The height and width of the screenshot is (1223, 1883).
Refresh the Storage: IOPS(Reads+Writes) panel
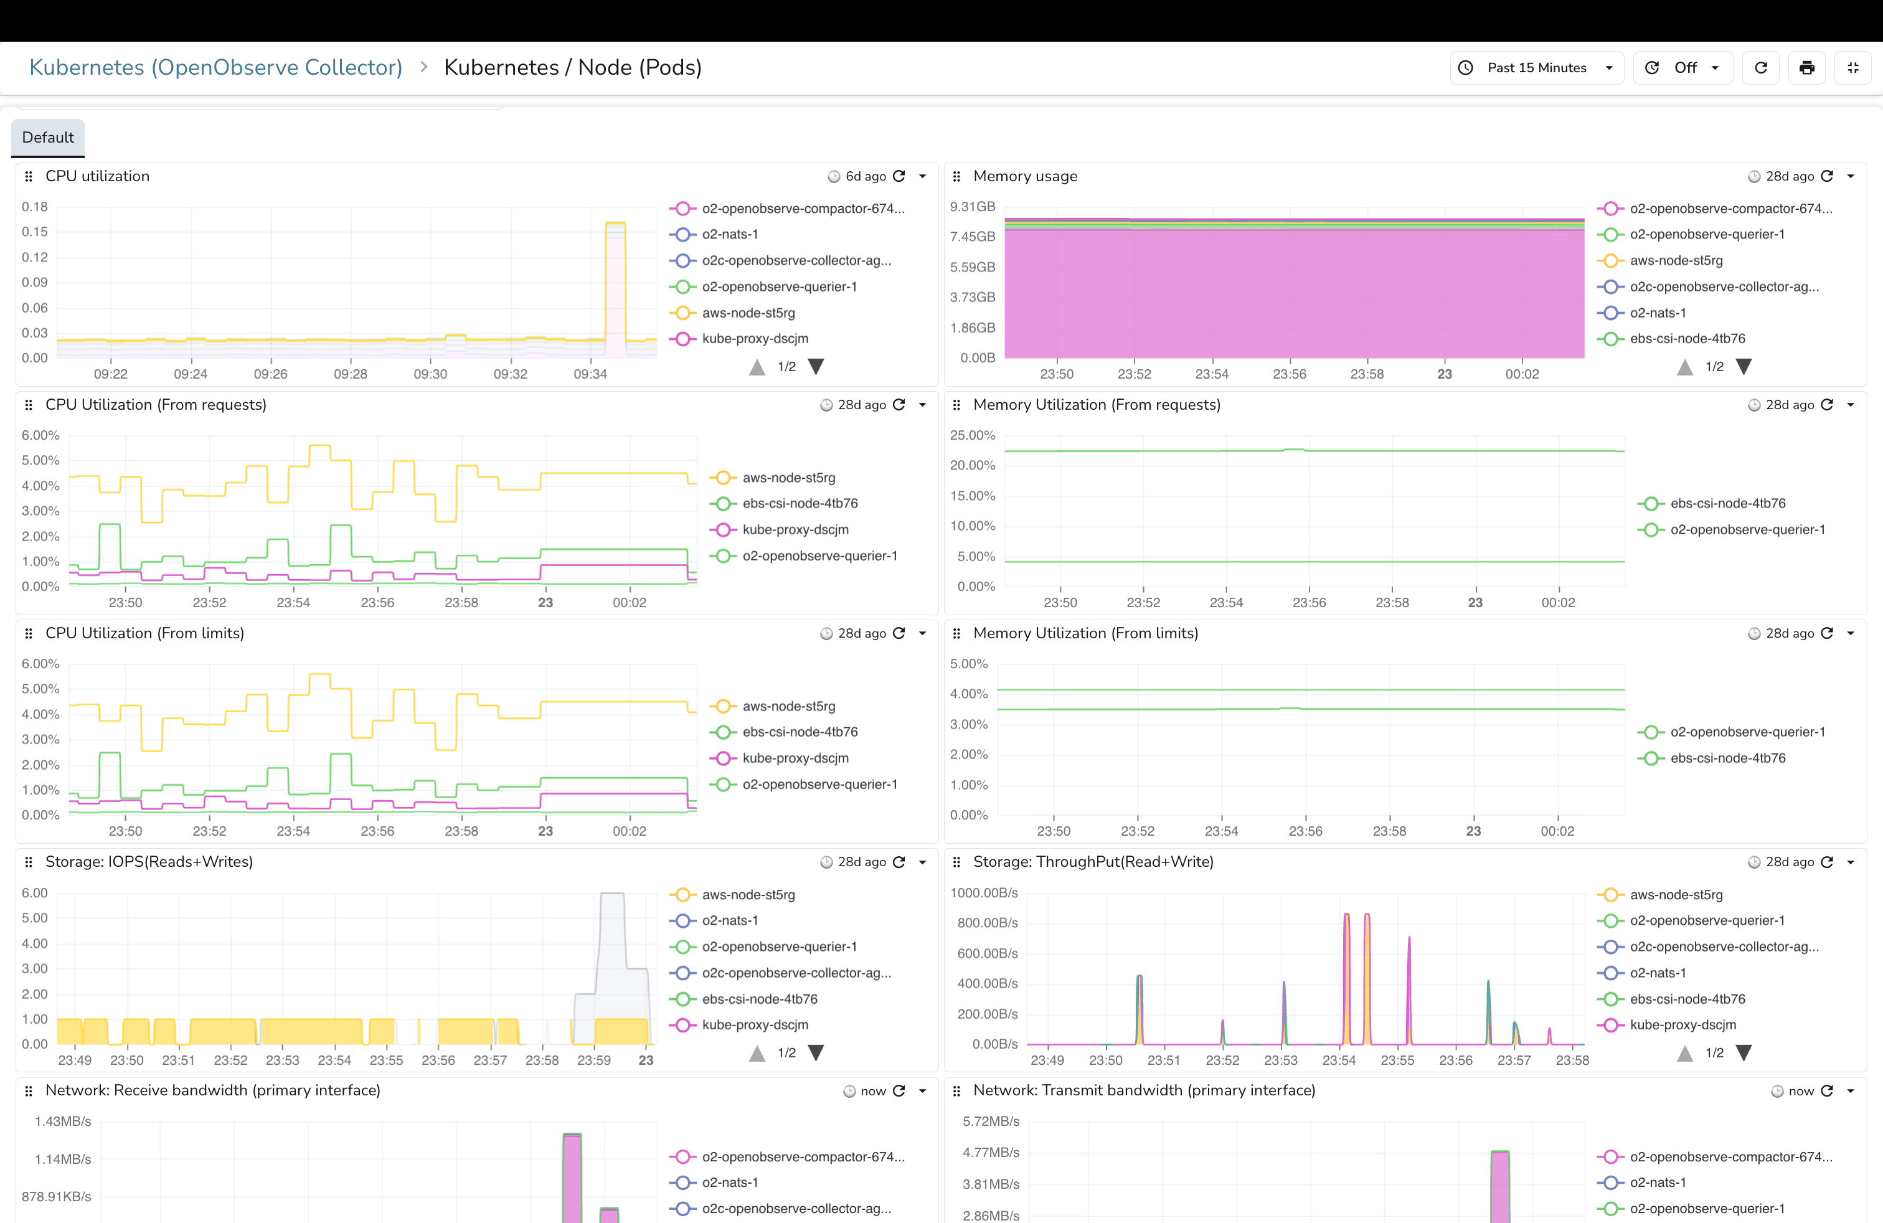900,862
